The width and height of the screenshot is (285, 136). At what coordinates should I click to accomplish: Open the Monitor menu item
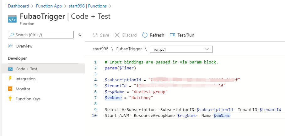(23, 89)
